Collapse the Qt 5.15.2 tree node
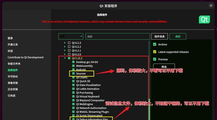Viewport: 217px width, 120px height. click(65, 58)
